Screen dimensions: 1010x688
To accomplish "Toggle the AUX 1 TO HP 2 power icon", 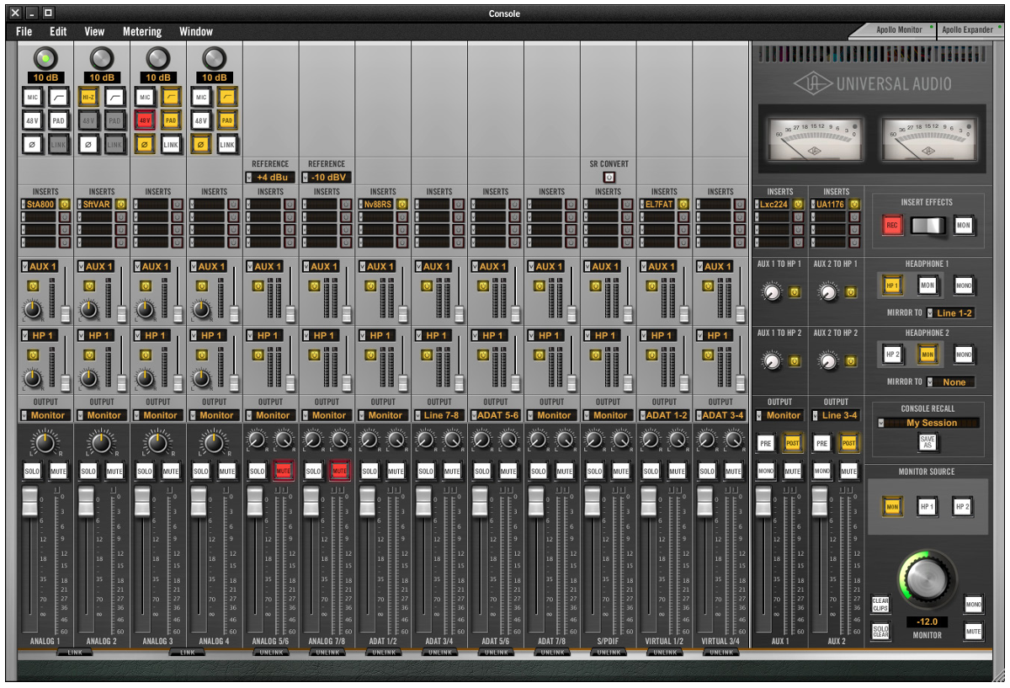I will pyautogui.click(x=795, y=361).
